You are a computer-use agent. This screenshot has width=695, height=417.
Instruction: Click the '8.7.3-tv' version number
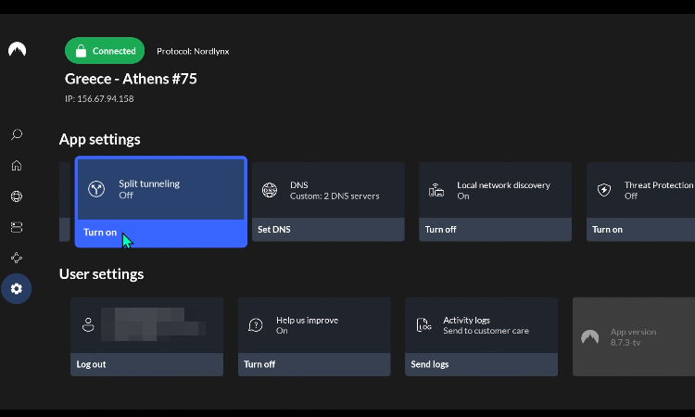coord(625,343)
